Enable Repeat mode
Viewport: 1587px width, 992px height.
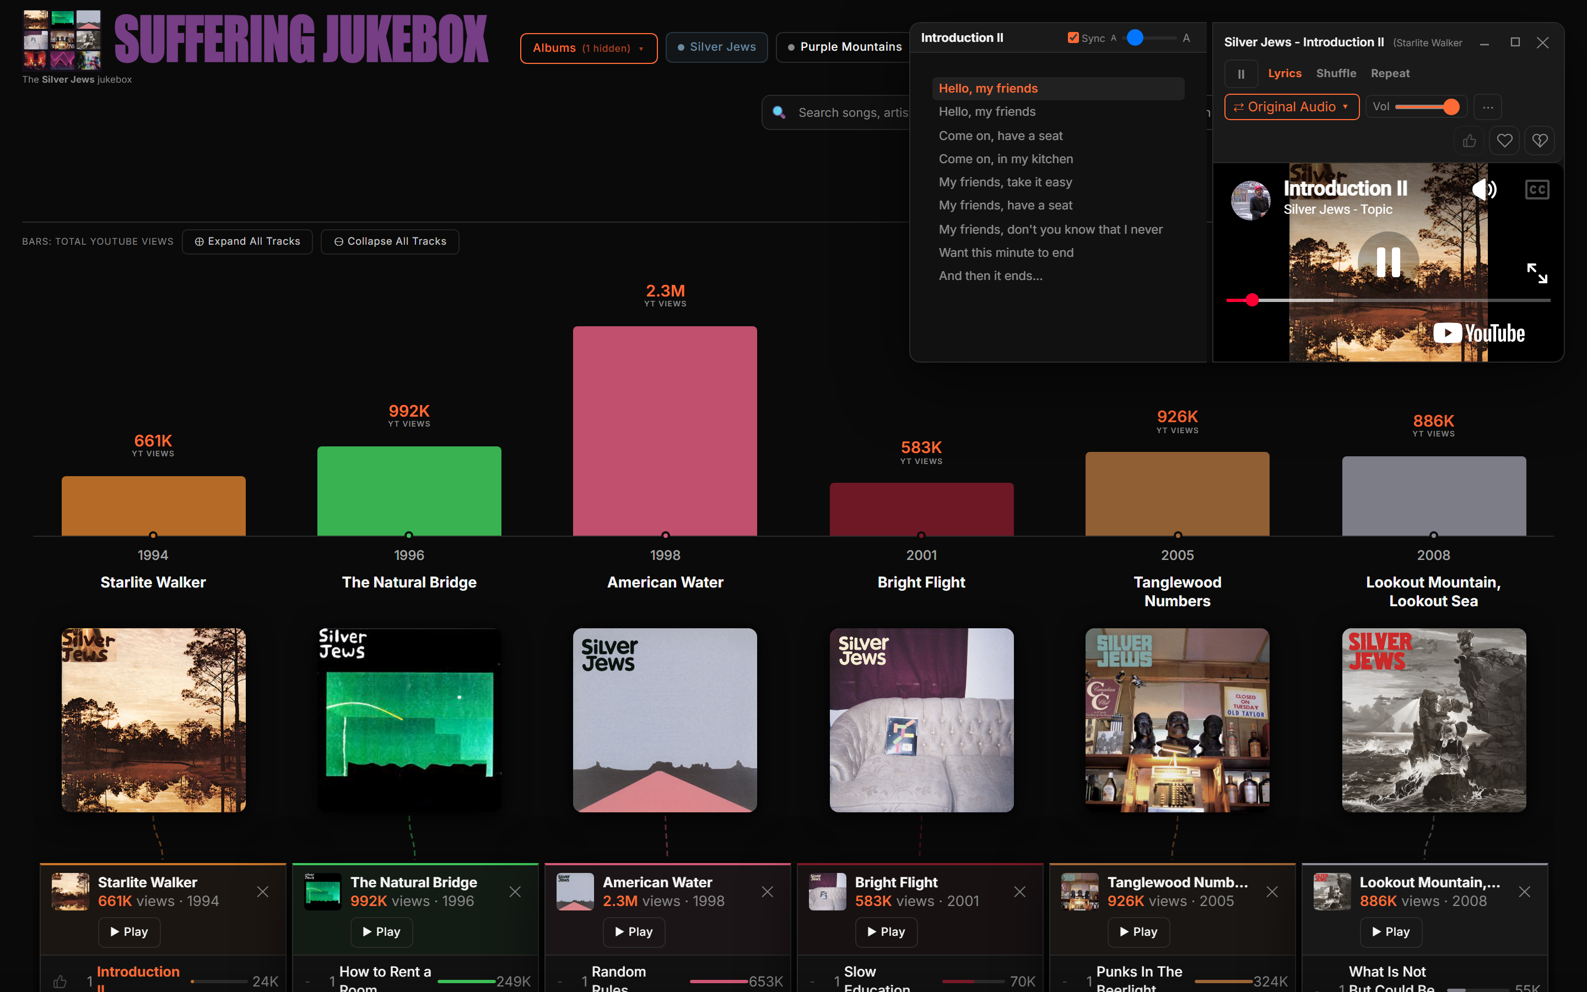coord(1390,73)
